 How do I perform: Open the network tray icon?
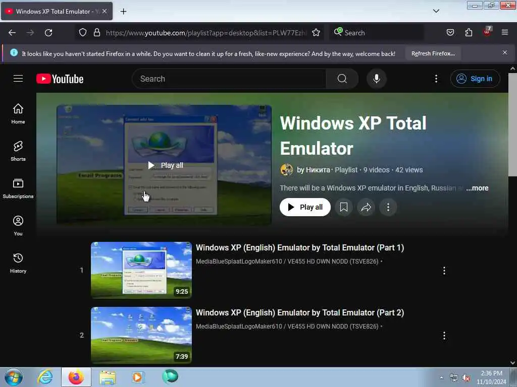tap(454, 378)
